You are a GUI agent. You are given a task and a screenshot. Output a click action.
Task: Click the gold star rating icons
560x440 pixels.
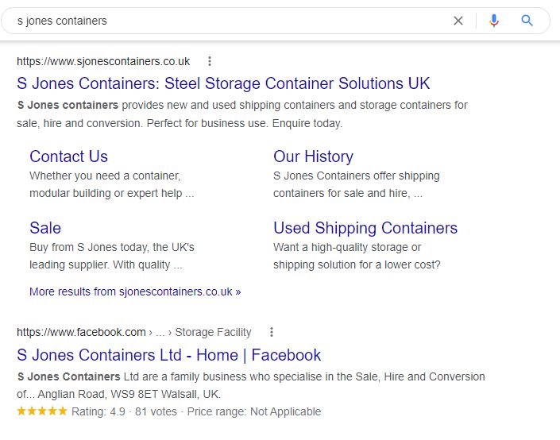tap(42, 411)
